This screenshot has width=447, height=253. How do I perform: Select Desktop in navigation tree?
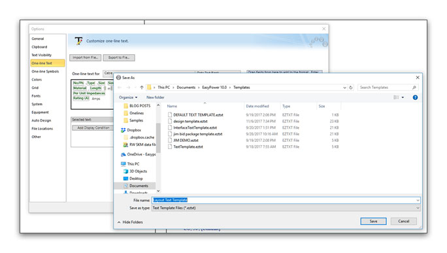pyautogui.click(x=136, y=179)
